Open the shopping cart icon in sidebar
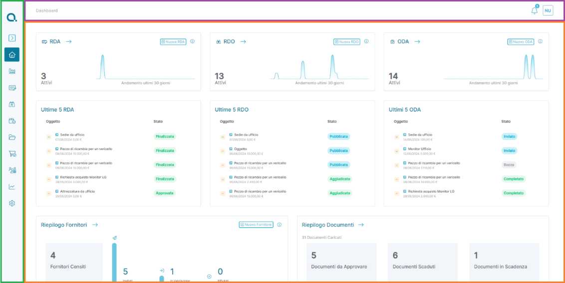565x283 pixels. [x=12, y=153]
